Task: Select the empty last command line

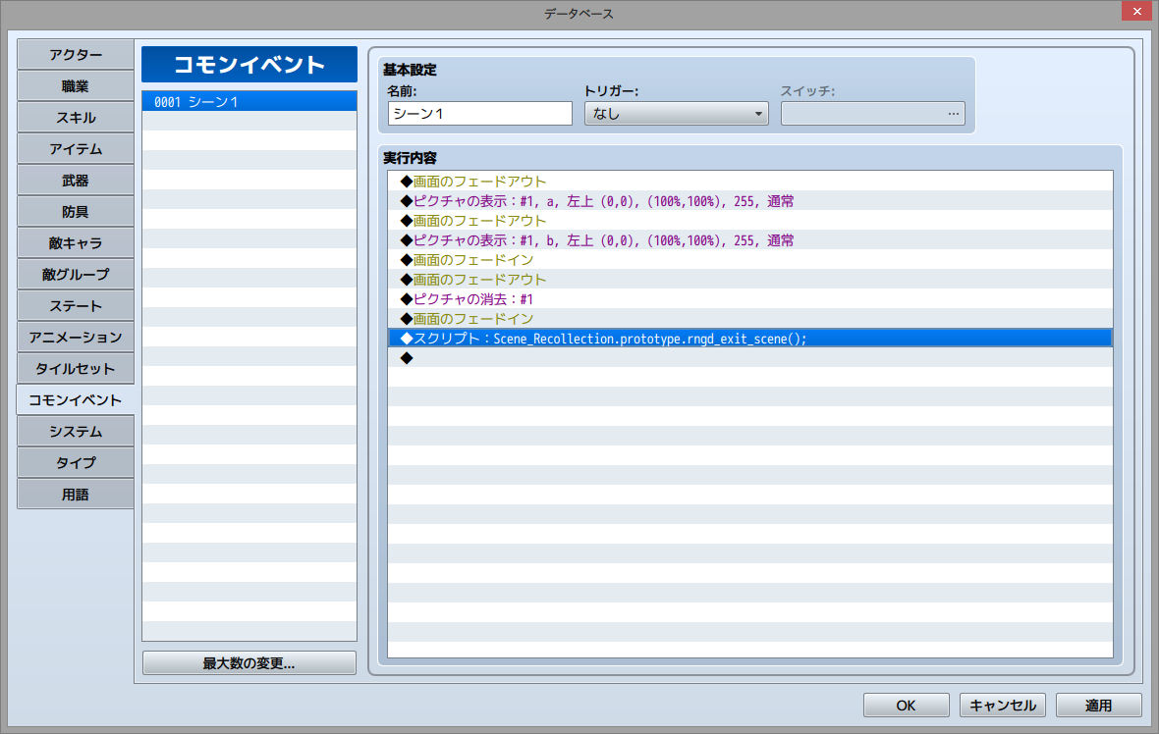Action: point(750,358)
